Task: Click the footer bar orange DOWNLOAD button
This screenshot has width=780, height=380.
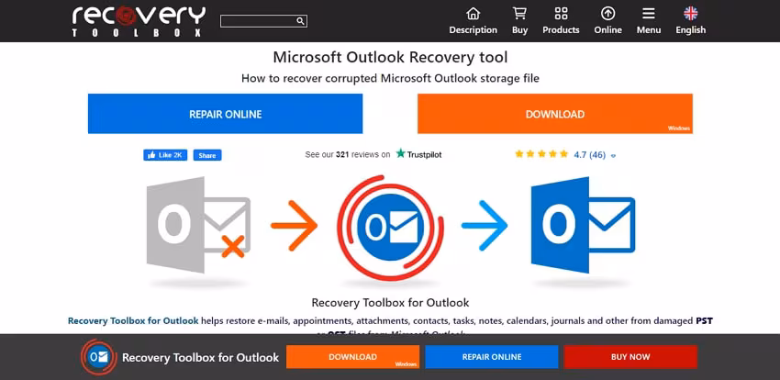Action: click(x=352, y=357)
